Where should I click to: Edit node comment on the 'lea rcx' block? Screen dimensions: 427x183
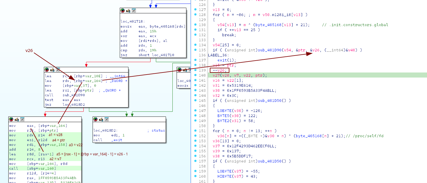coord(52,70)
